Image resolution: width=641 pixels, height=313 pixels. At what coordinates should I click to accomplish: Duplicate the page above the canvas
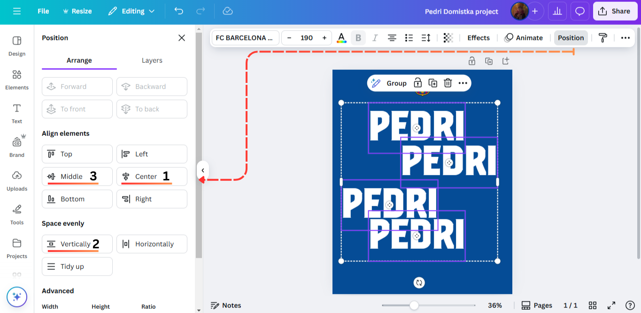point(489,61)
